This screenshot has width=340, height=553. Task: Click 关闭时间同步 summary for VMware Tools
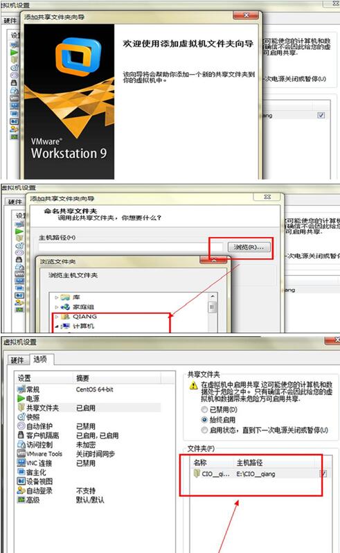[95, 453]
